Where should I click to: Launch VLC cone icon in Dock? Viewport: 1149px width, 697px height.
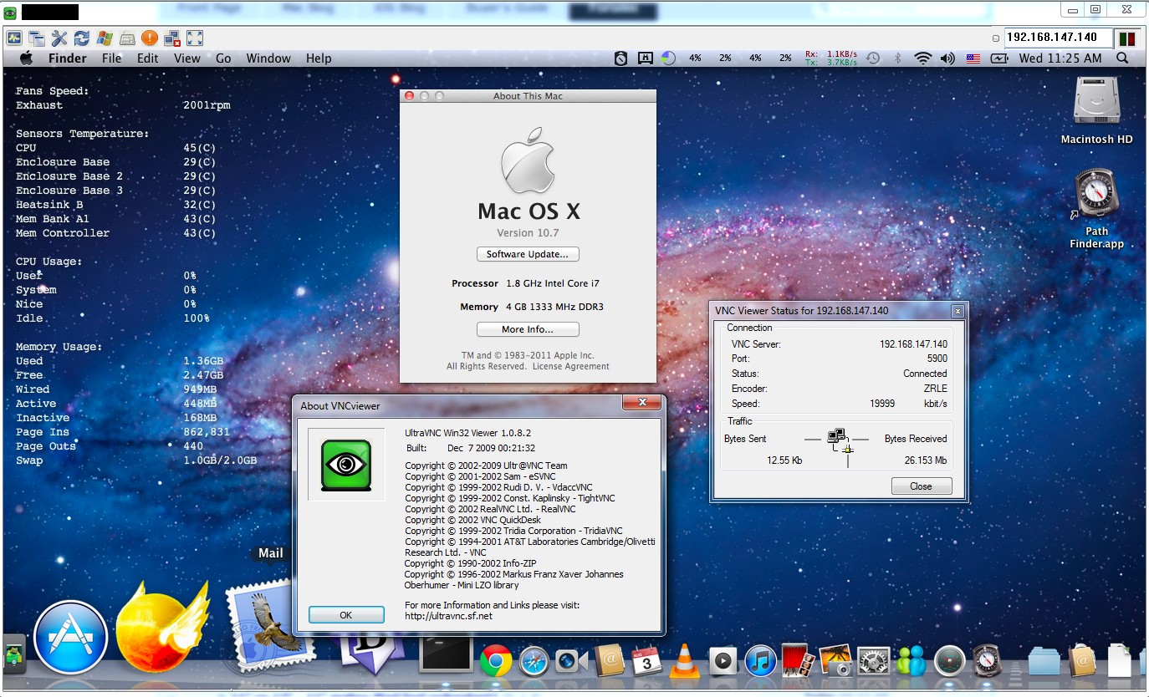pyautogui.click(x=686, y=661)
